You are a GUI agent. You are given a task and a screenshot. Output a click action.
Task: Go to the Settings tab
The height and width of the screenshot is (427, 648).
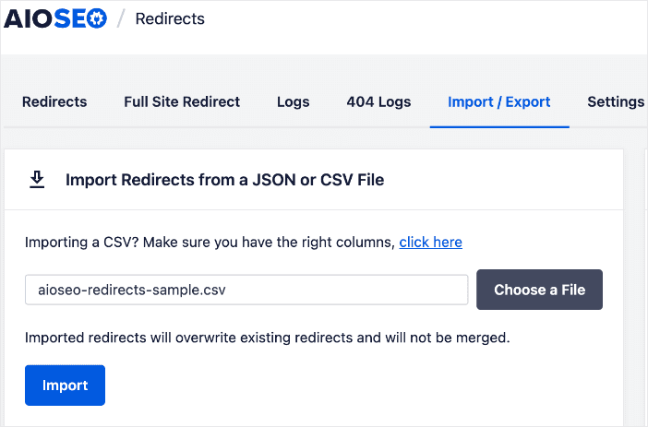coord(616,101)
